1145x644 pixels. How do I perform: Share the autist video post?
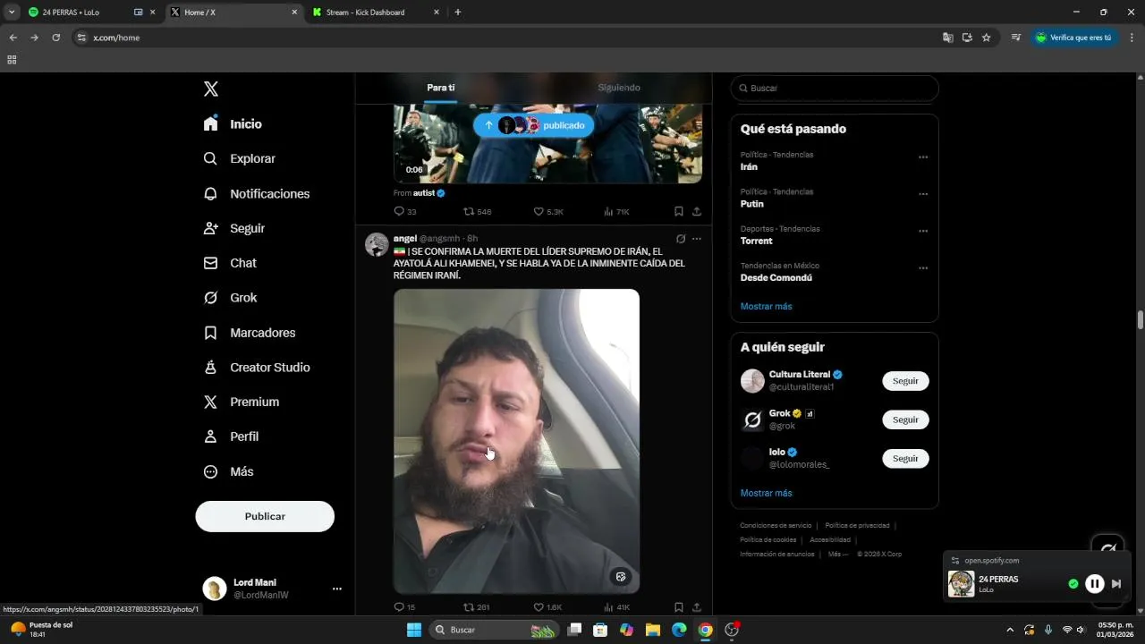(x=697, y=212)
